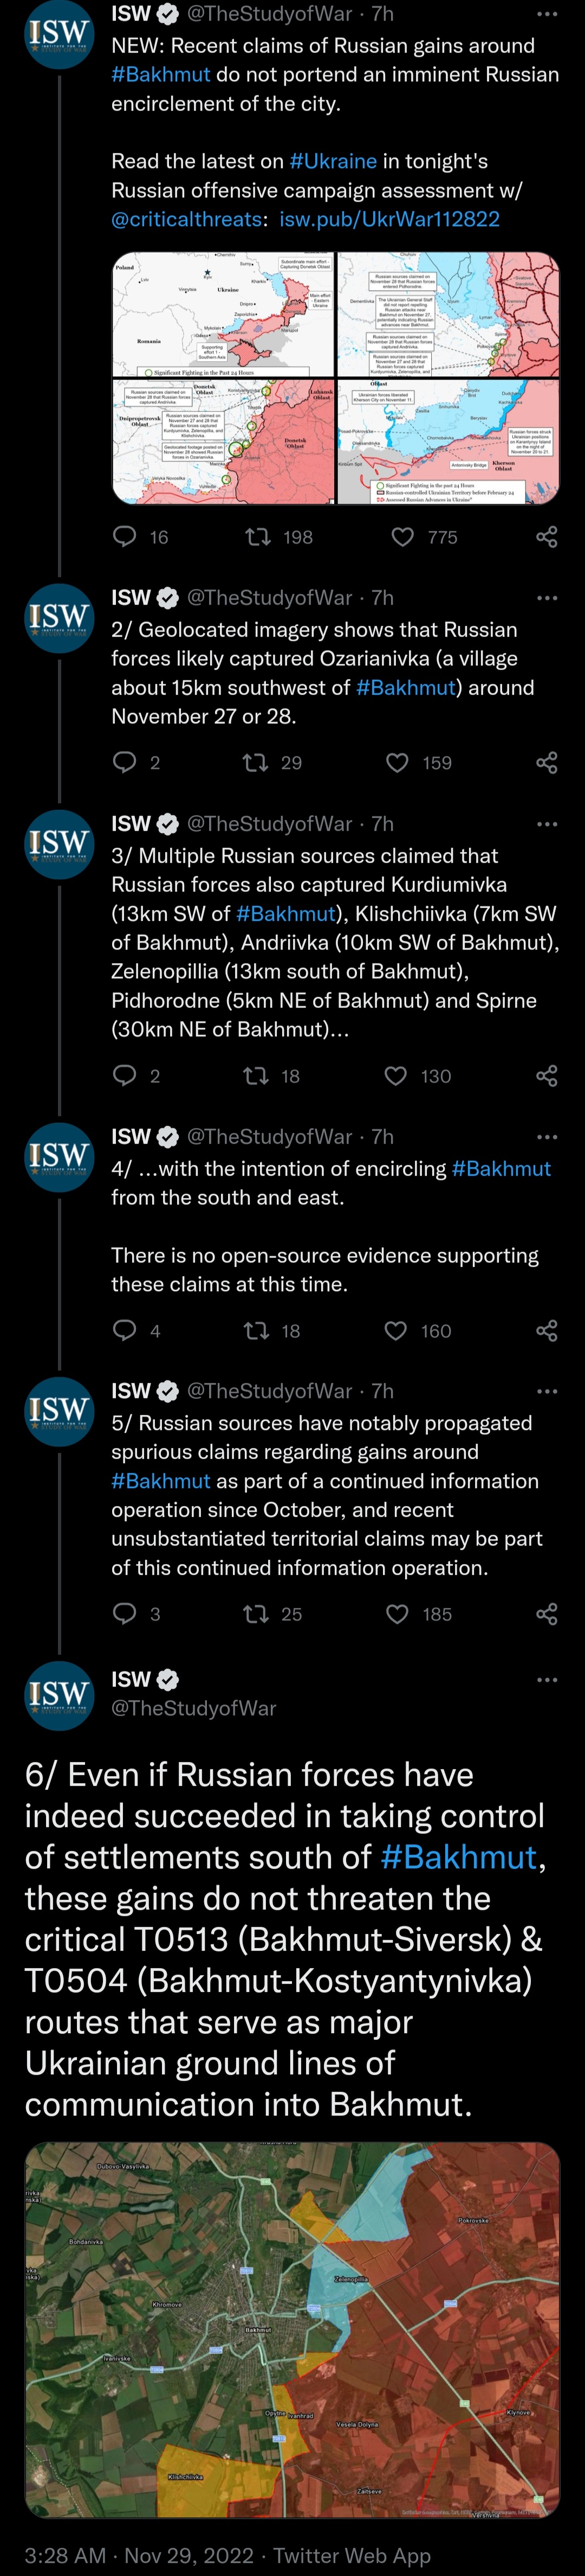Reply to the first tweet about Bakhmut
The image size is (585, 2576).
pyautogui.click(x=125, y=537)
